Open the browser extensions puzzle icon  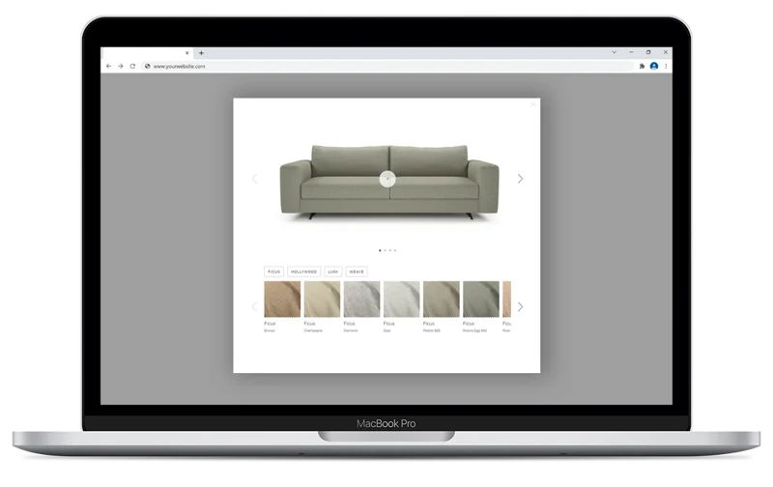[x=642, y=66]
